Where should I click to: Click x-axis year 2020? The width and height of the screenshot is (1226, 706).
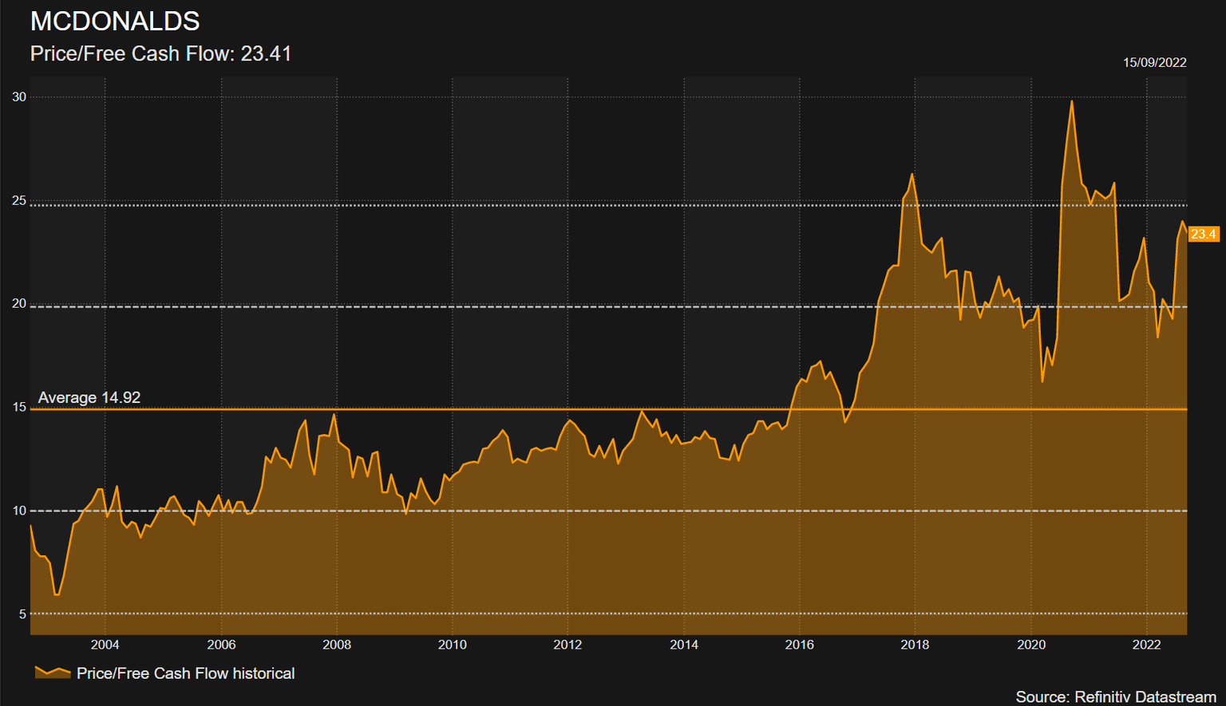[x=1031, y=645]
